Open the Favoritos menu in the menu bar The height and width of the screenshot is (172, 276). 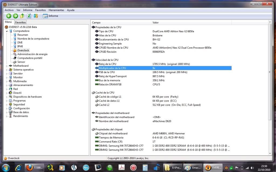pyautogui.click(x=40, y=10)
